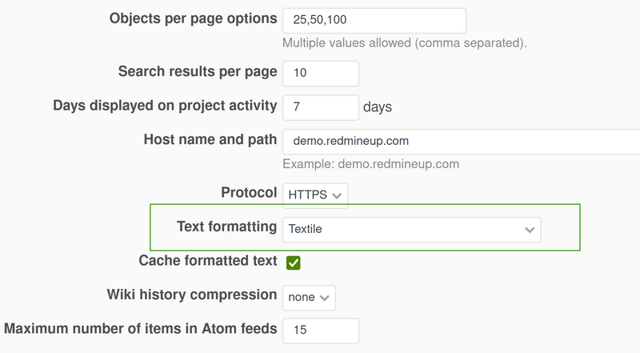This screenshot has height=353, width=640.
Task: Click the "Cache formatted text" label text
Action: (x=208, y=261)
